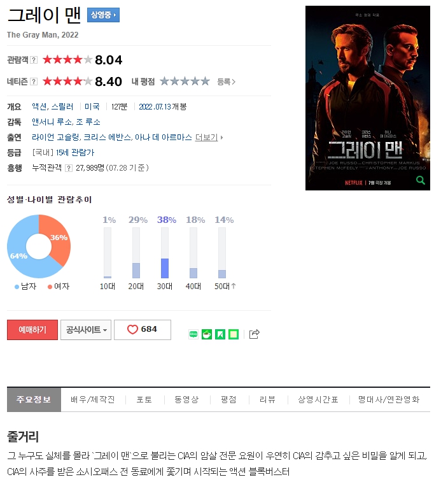This screenshot has width=441, height=491.
Task: Click the 등록 rating submit link
Action: coord(226,82)
